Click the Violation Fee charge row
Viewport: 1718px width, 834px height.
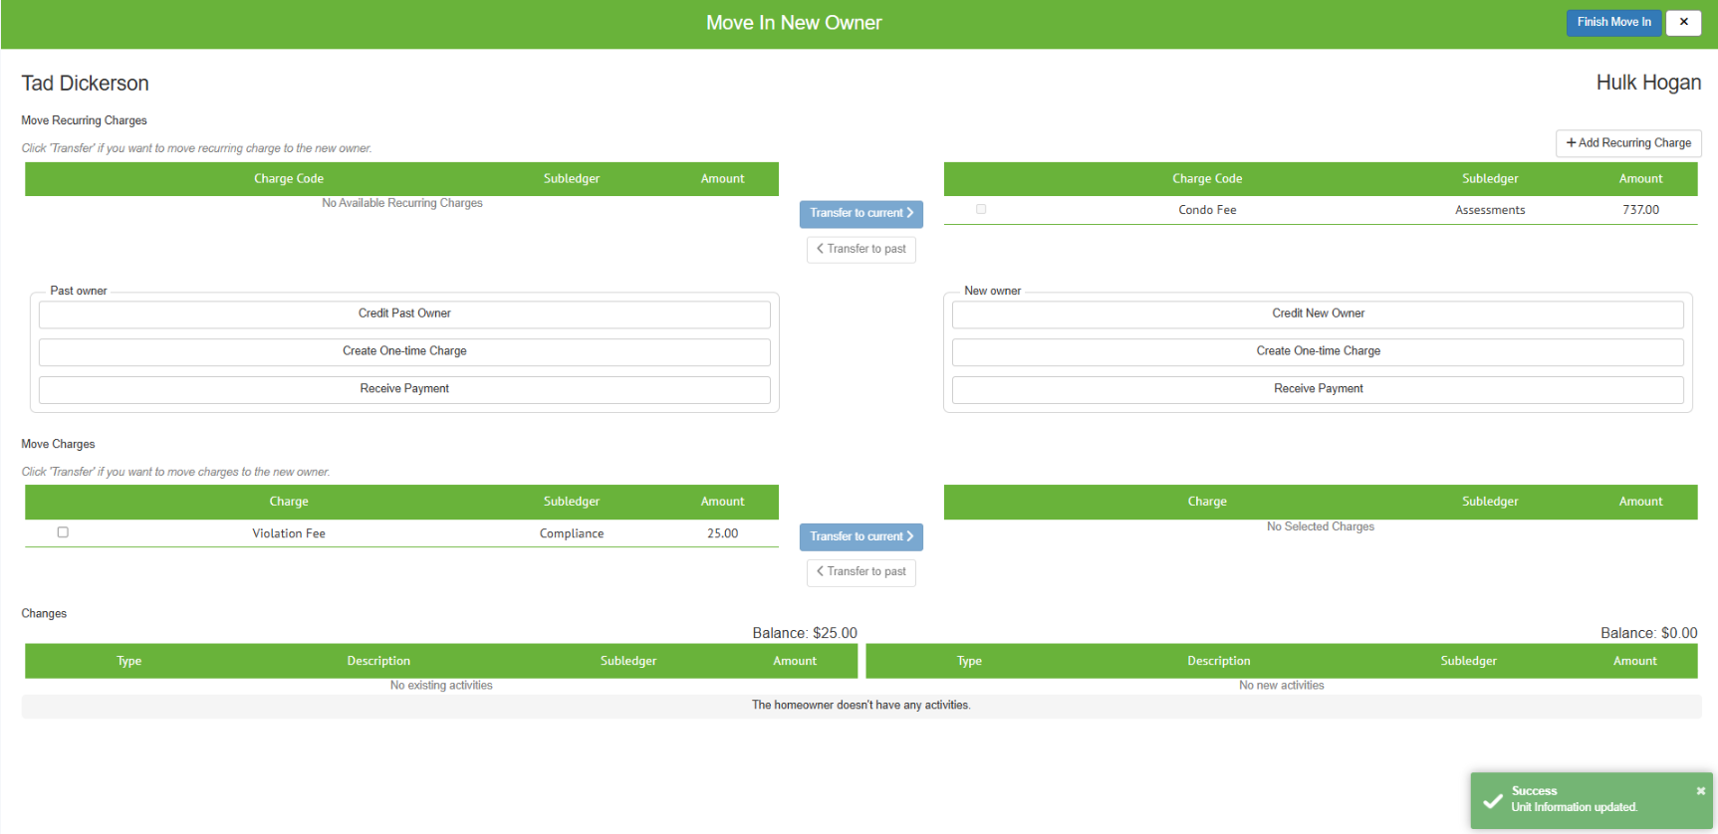point(289,533)
